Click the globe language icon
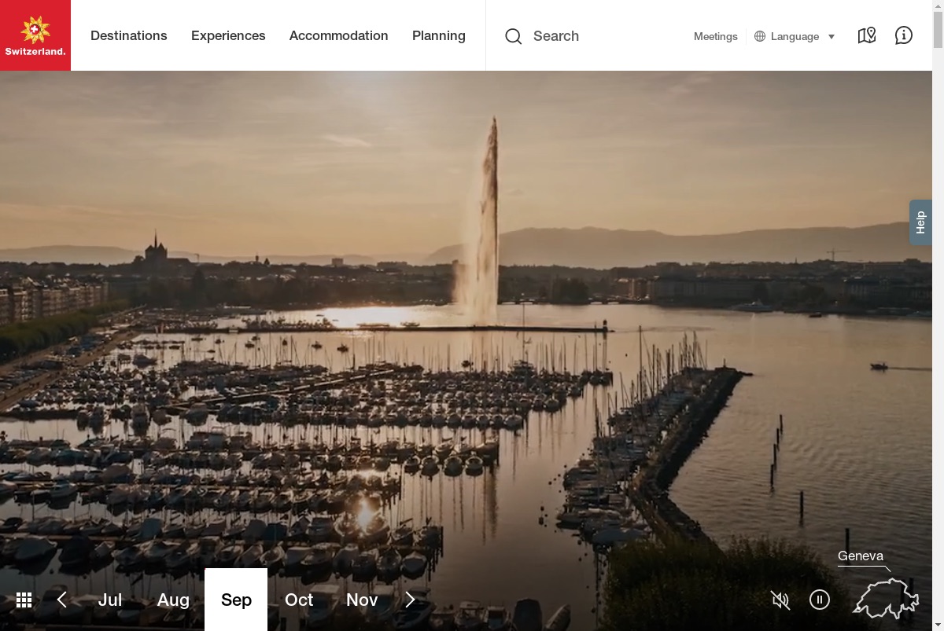The image size is (944, 631). 760,36
